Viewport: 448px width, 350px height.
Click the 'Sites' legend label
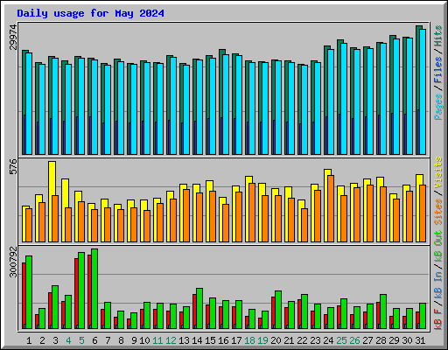coord(437,211)
